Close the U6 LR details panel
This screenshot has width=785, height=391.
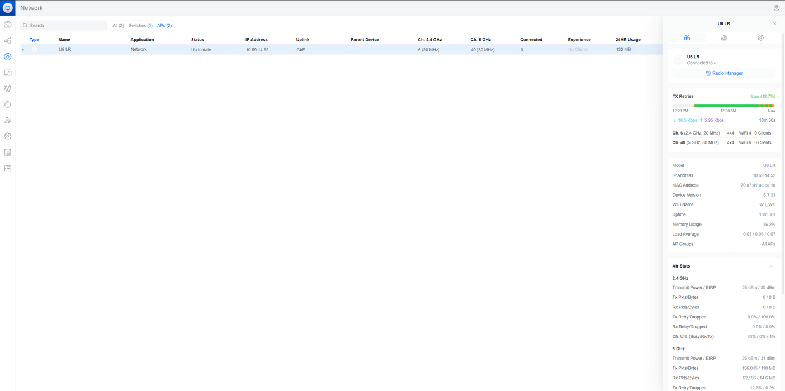pyautogui.click(x=774, y=23)
